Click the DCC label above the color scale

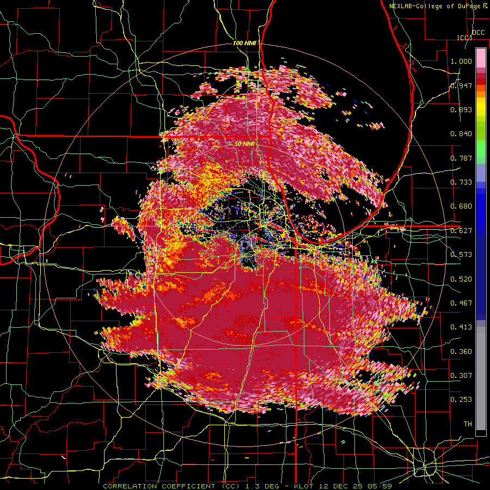(x=478, y=33)
